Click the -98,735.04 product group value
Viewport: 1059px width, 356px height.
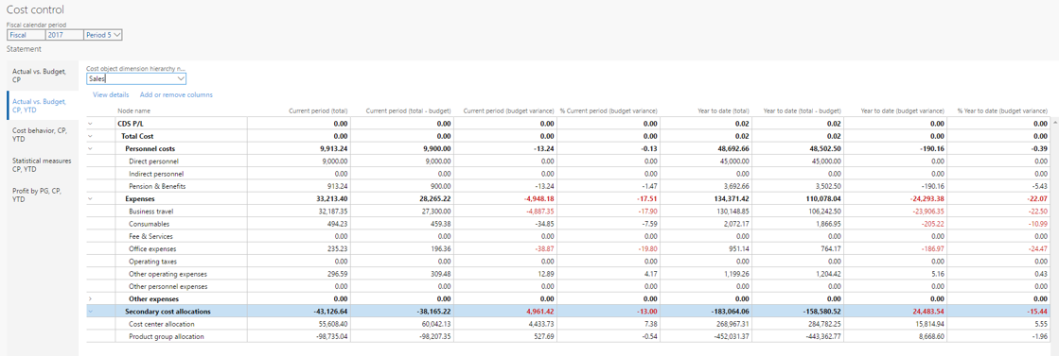(330, 336)
